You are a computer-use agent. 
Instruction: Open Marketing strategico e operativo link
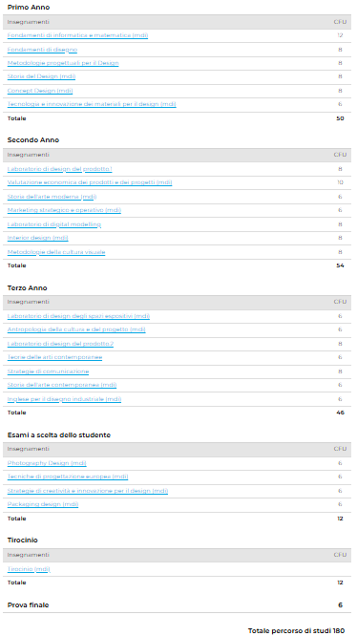64,210
